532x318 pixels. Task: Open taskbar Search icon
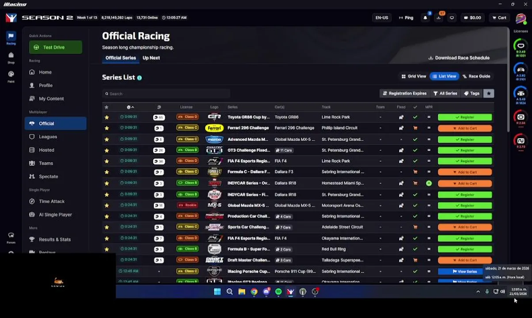229,291
